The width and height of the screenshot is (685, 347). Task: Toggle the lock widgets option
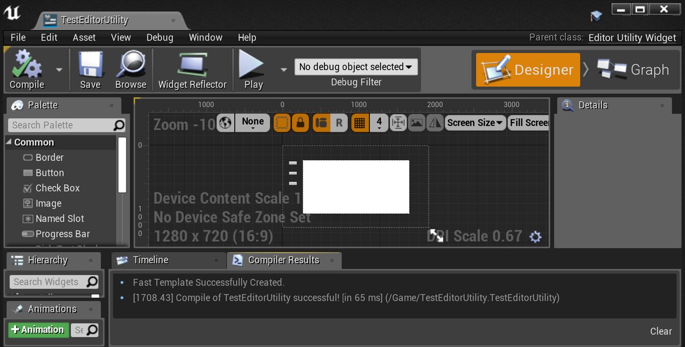point(301,122)
